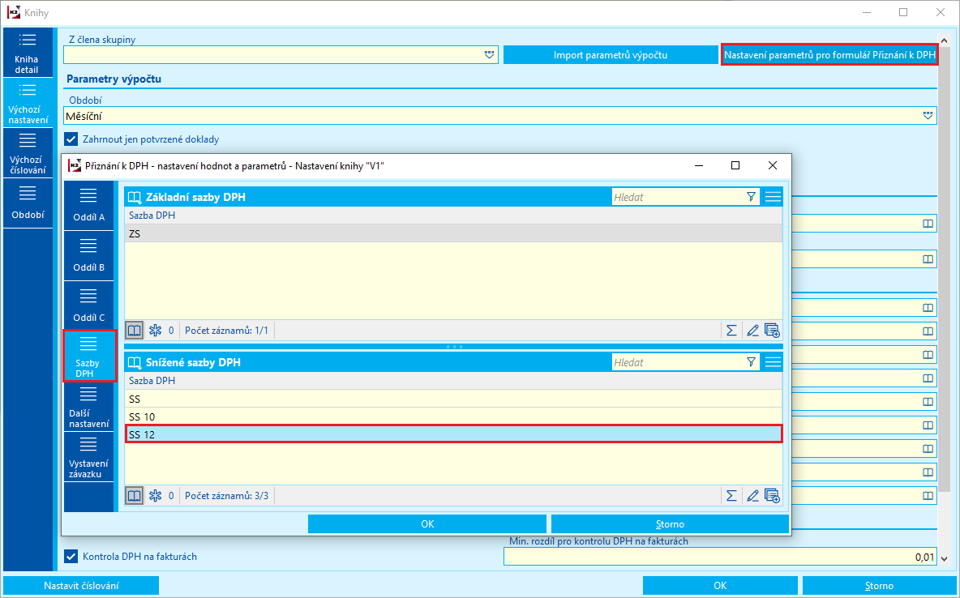Image resolution: width=960 pixels, height=598 pixels.
Task: Click add record icon in basic rates footer
Action: click(772, 331)
